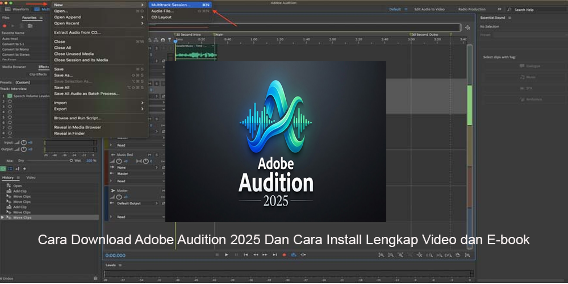The width and height of the screenshot is (568, 284).
Task: Open the History panel tab
Action: [x=7, y=178]
